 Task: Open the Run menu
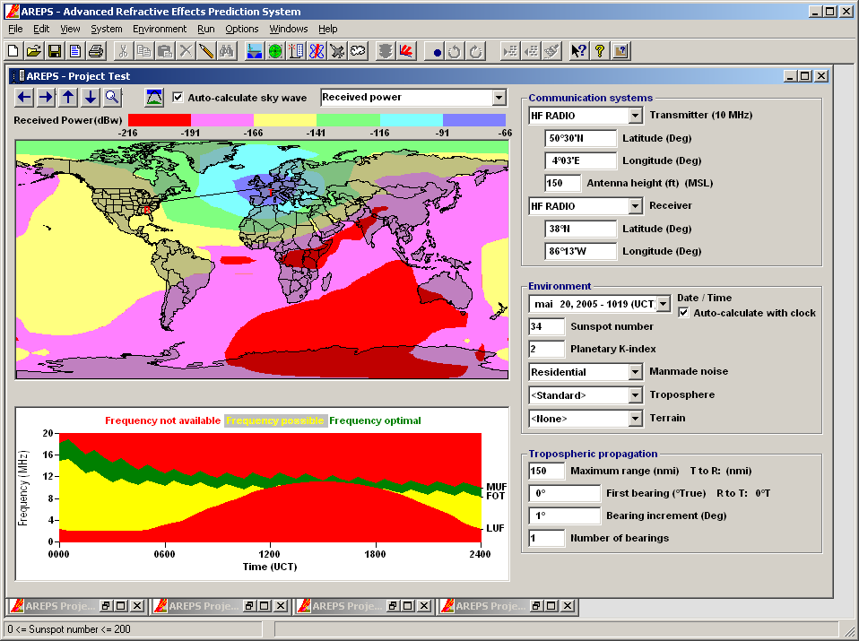[x=206, y=29]
